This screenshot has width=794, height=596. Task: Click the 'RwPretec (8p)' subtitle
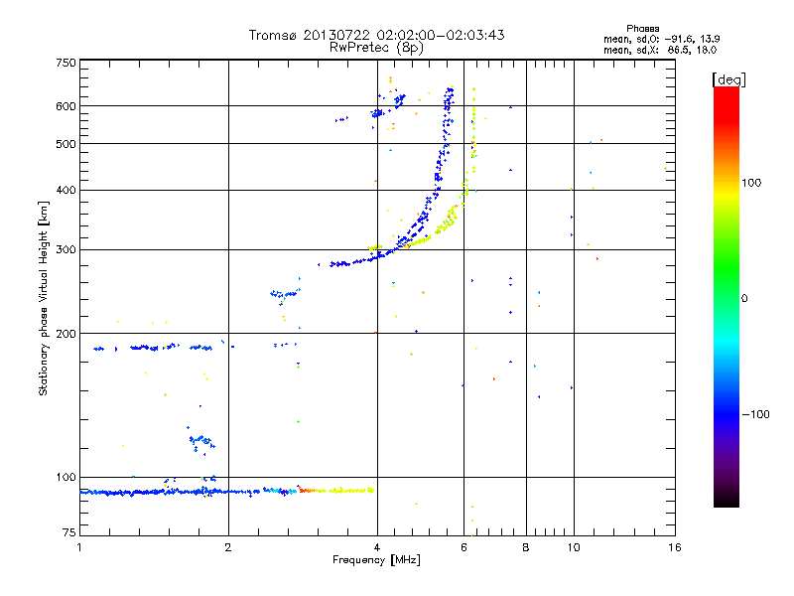pyautogui.click(x=376, y=48)
